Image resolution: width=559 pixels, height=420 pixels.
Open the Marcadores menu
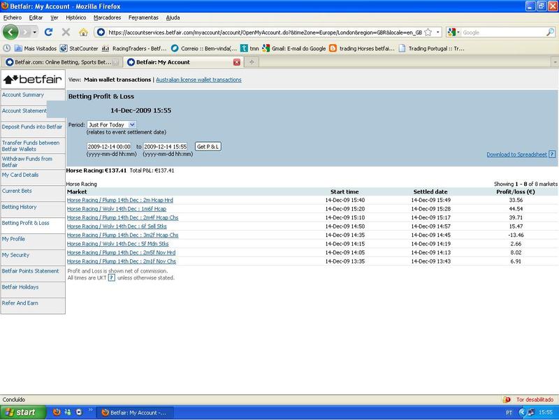click(108, 17)
